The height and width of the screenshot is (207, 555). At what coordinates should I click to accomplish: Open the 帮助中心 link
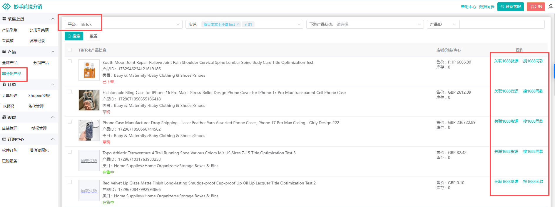pyautogui.click(x=469, y=7)
